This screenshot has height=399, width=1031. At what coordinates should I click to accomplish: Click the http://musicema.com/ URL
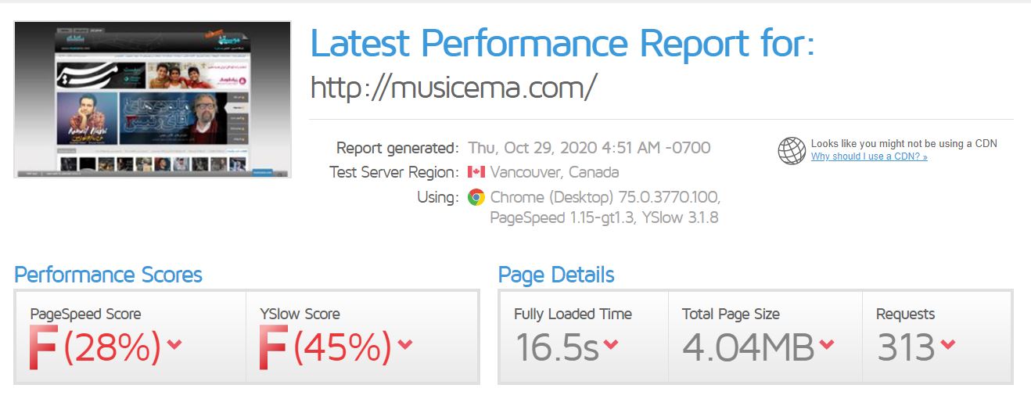coord(454,87)
